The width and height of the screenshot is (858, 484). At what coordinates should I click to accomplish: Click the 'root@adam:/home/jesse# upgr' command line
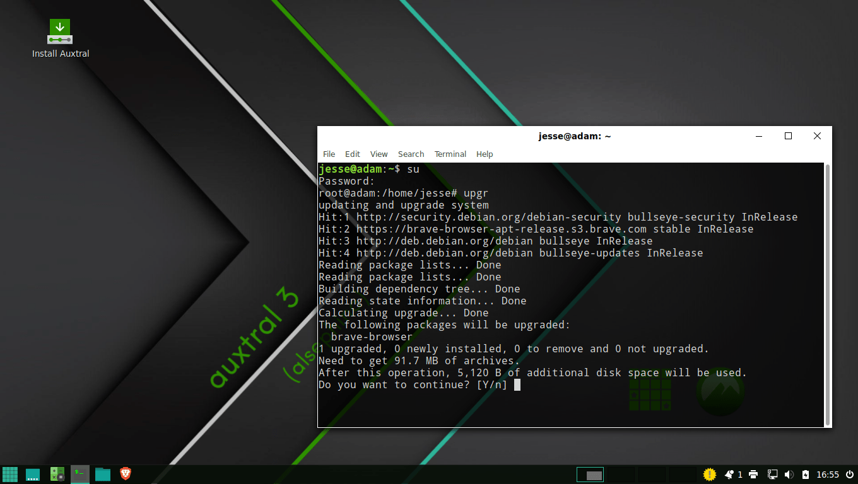coord(404,193)
